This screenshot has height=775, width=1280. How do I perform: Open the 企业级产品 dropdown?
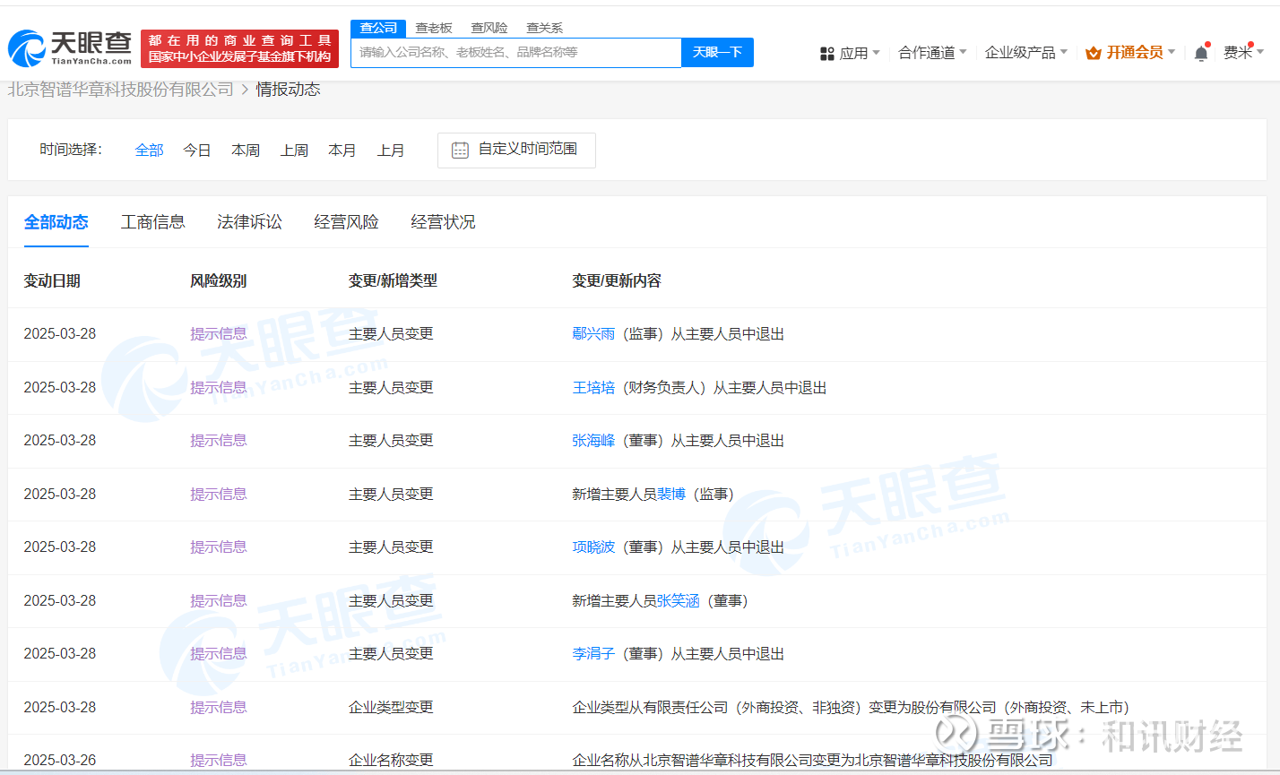point(1025,53)
